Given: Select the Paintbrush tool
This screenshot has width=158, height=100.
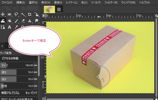Looking at the screenshot, I should (16, 21).
